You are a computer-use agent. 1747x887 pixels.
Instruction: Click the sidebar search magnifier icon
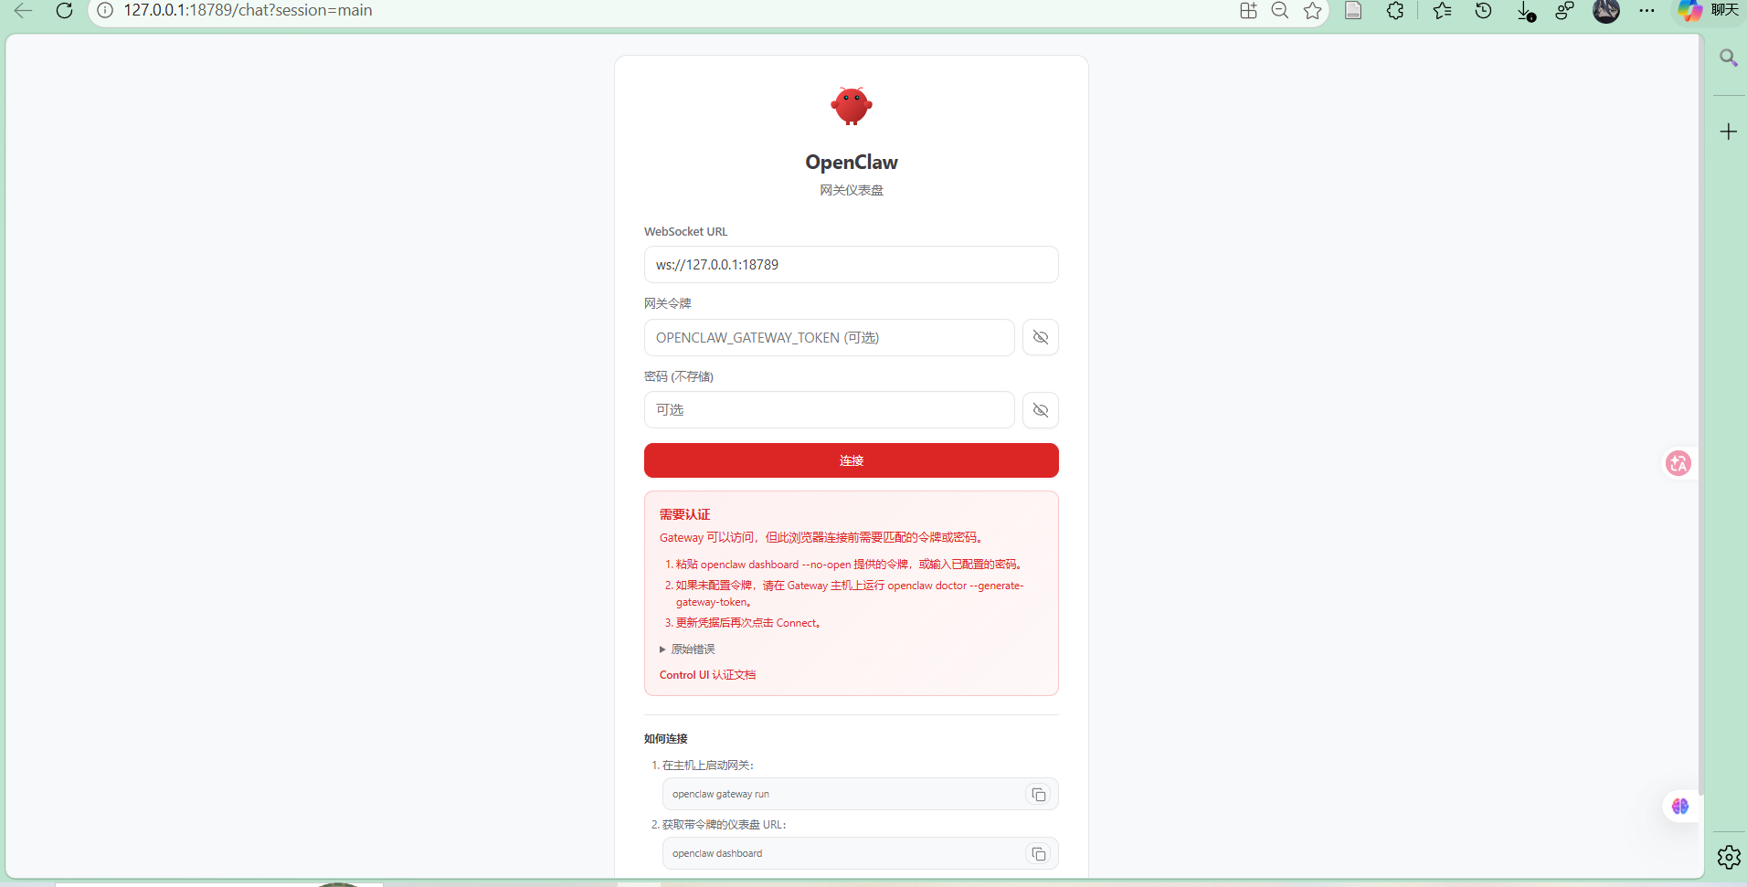tap(1728, 58)
